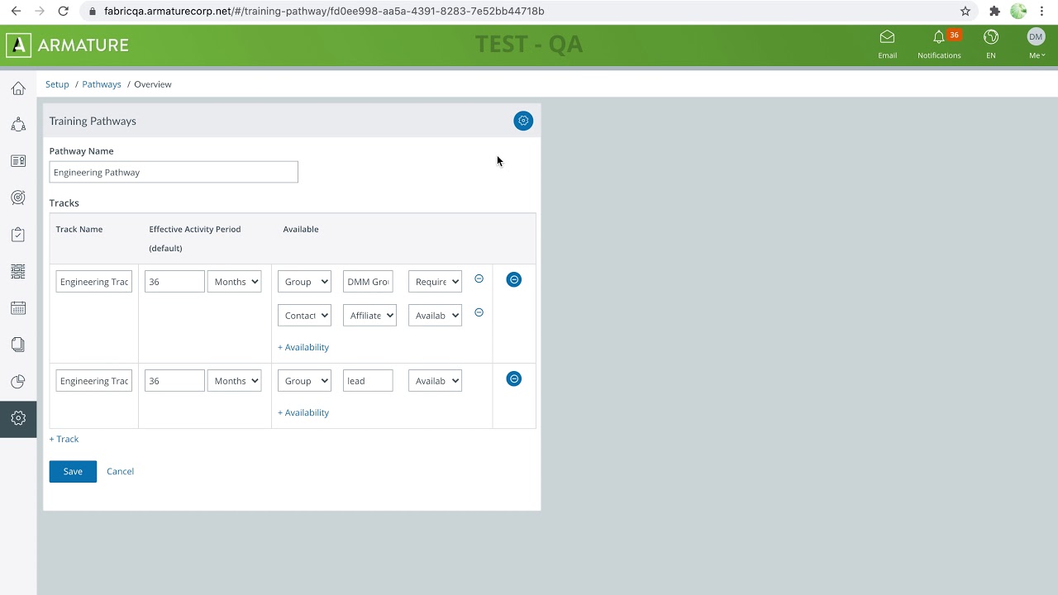
Task: Open browser extensions puzzle icon
Action: coord(994,11)
